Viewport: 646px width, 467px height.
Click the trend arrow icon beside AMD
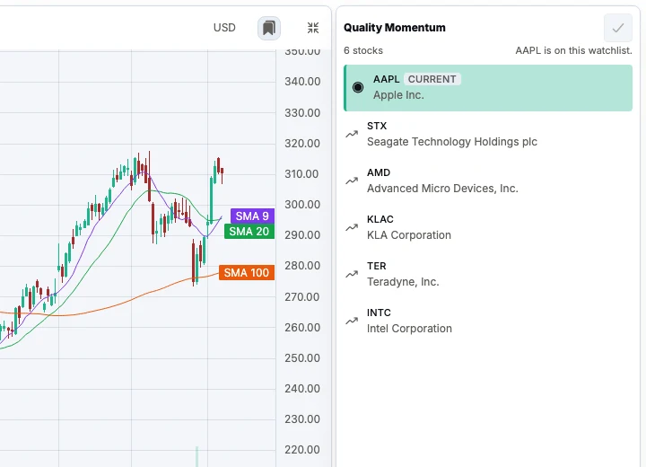tap(352, 181)
